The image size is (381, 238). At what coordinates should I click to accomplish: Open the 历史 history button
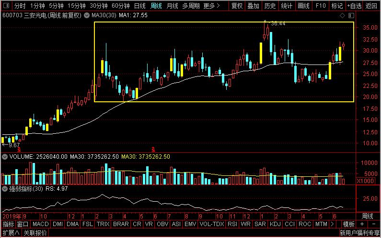(270, 6)
